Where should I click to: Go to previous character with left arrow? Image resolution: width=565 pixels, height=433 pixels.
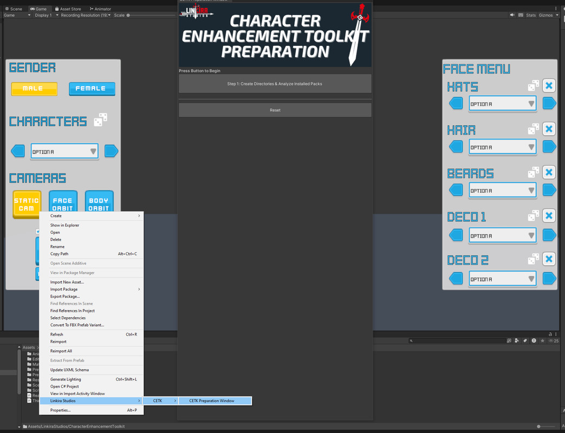pos(18,151)
